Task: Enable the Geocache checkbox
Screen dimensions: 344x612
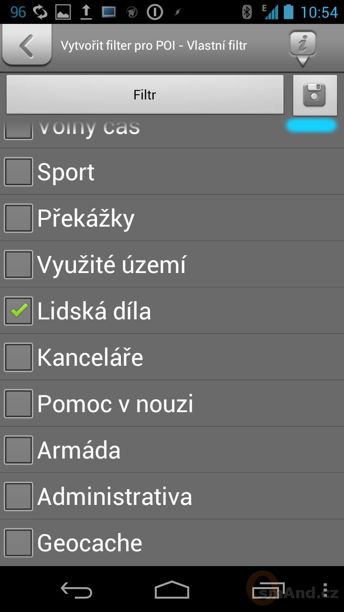Action: coord(18,543)
